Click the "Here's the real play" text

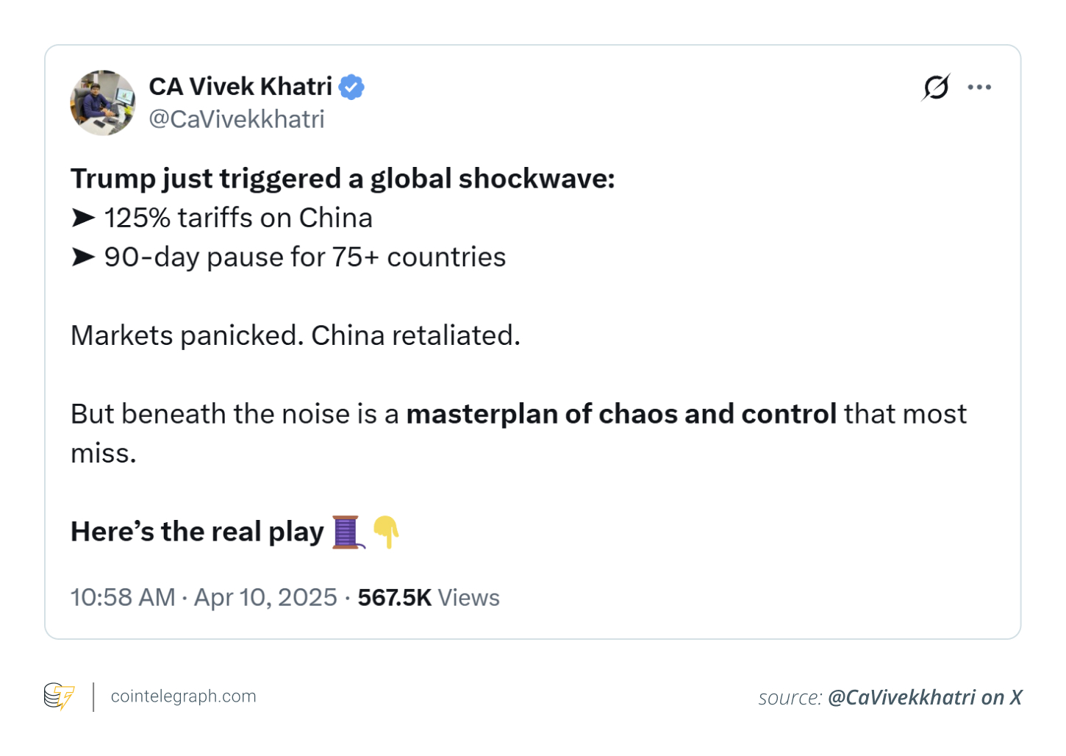tap(197, 532)
